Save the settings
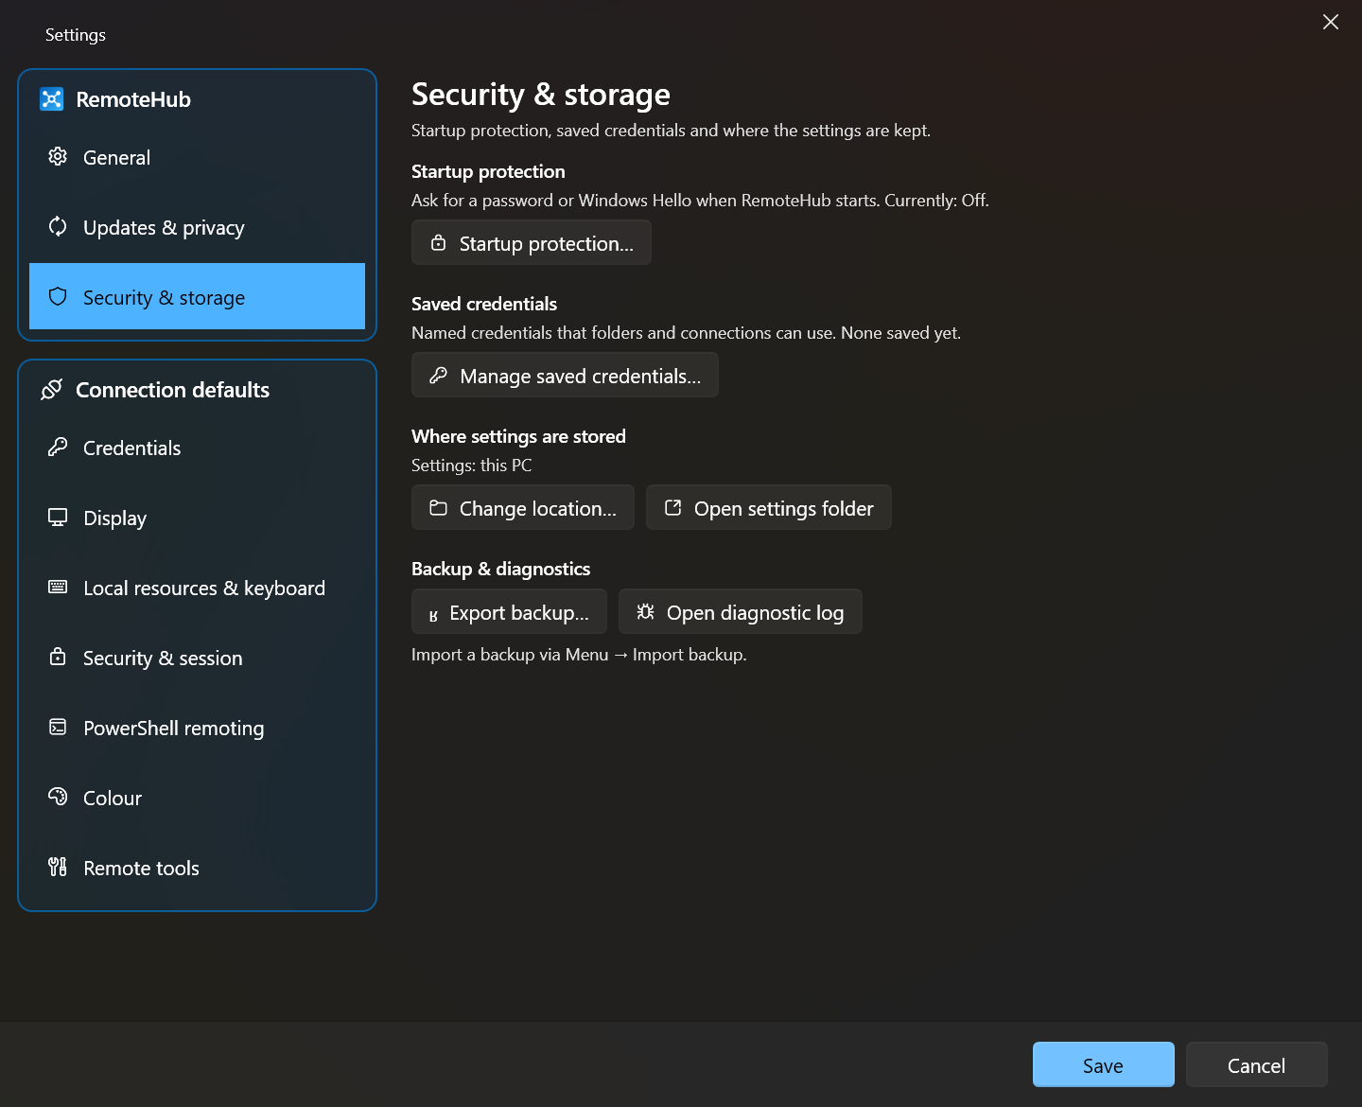The height and width of the screenshot is (1107, 1362). pos(1104,1065)
